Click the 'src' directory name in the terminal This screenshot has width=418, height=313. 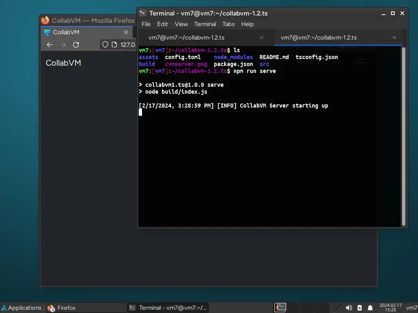point(264,64)
